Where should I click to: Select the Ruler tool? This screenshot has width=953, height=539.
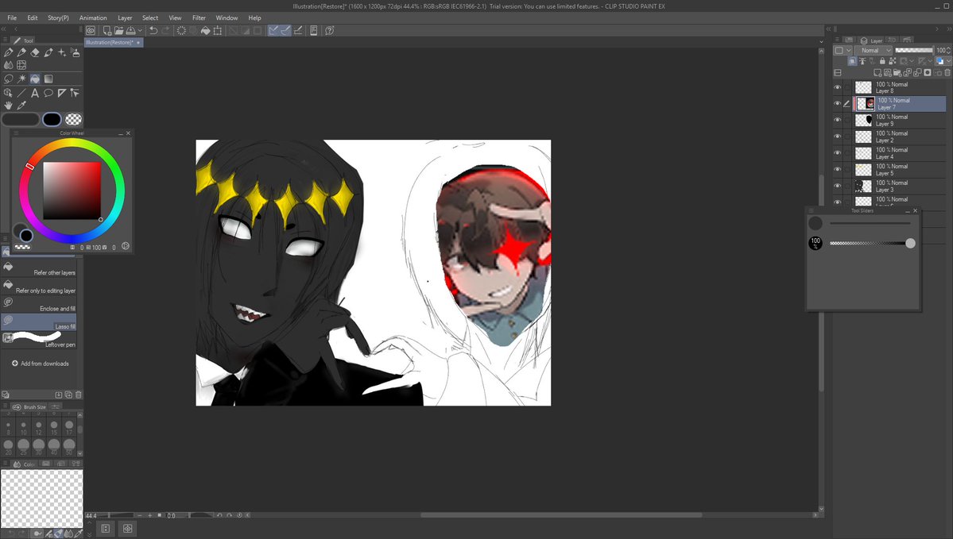point(62,93)
